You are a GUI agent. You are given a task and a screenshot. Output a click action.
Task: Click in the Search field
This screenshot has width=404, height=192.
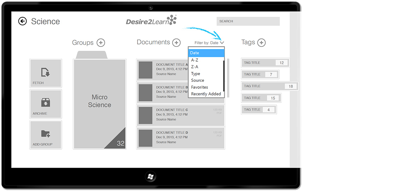click(248, 21)
